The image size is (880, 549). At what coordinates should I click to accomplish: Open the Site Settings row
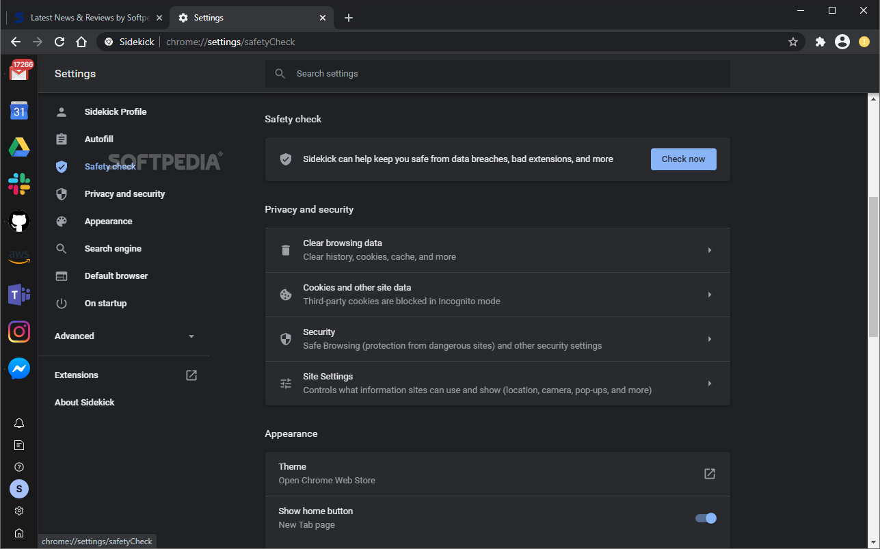pos(497,384)
